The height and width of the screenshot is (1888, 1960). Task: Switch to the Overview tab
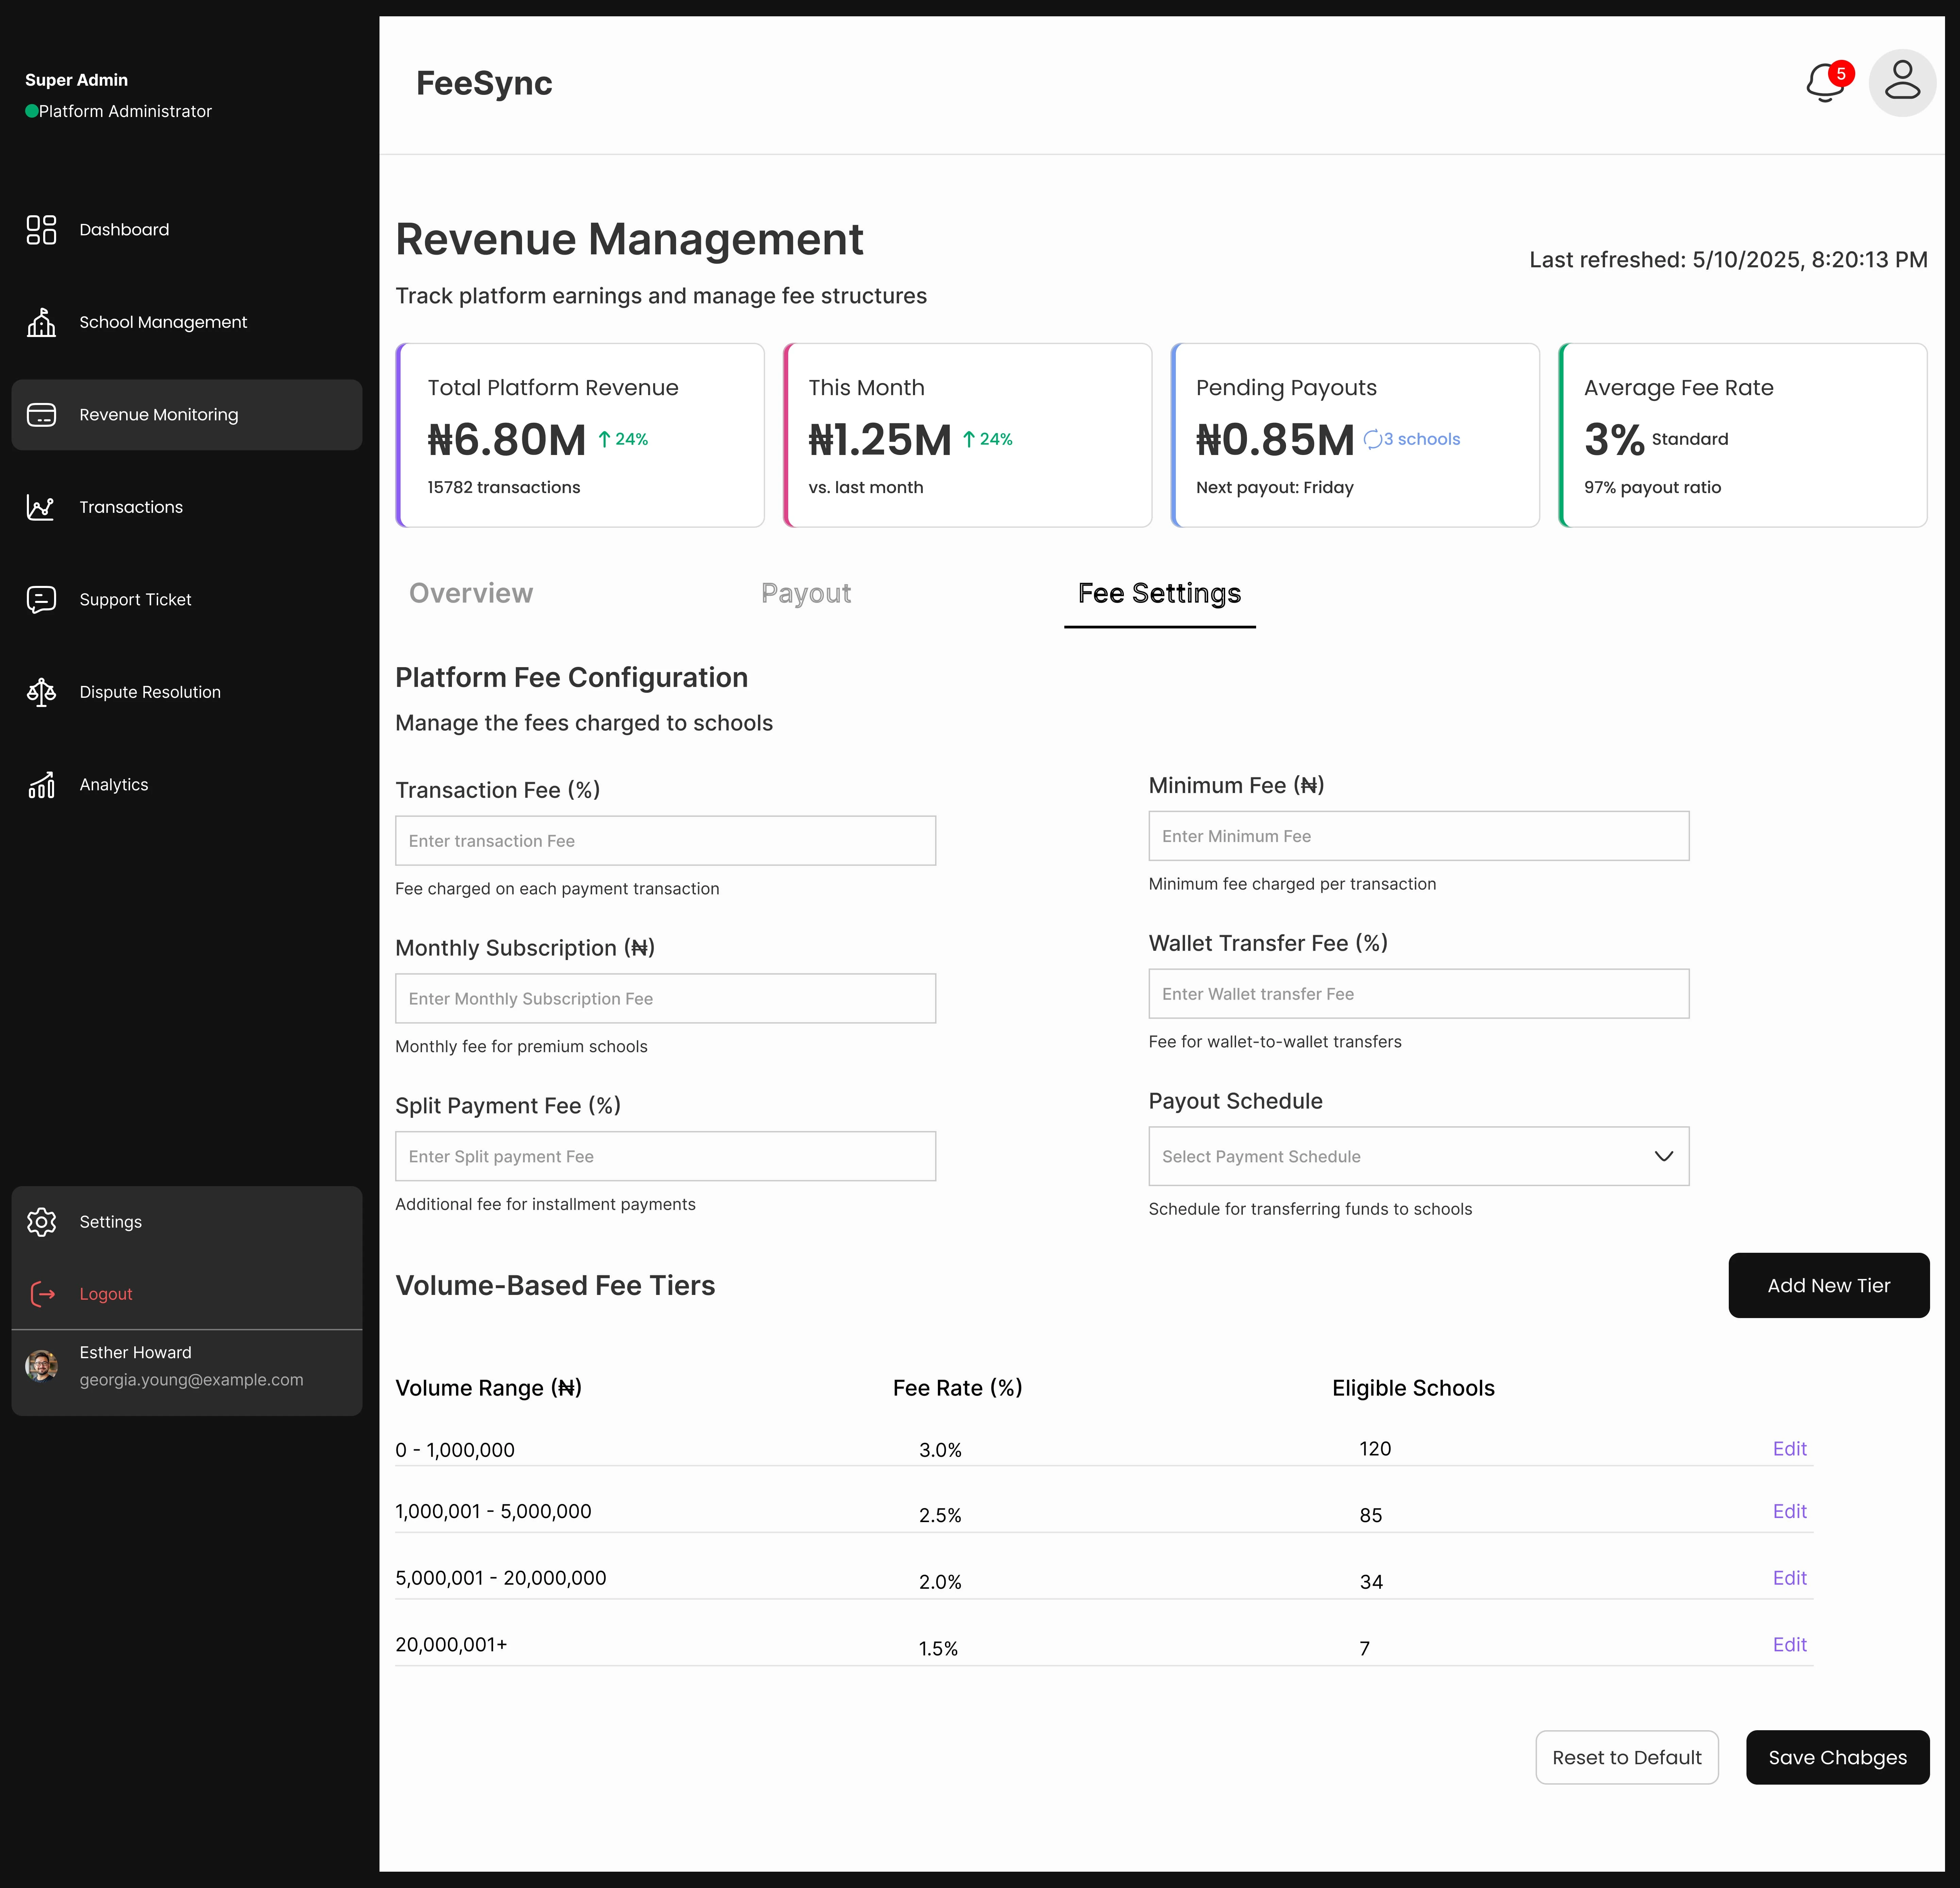(471, 593)
